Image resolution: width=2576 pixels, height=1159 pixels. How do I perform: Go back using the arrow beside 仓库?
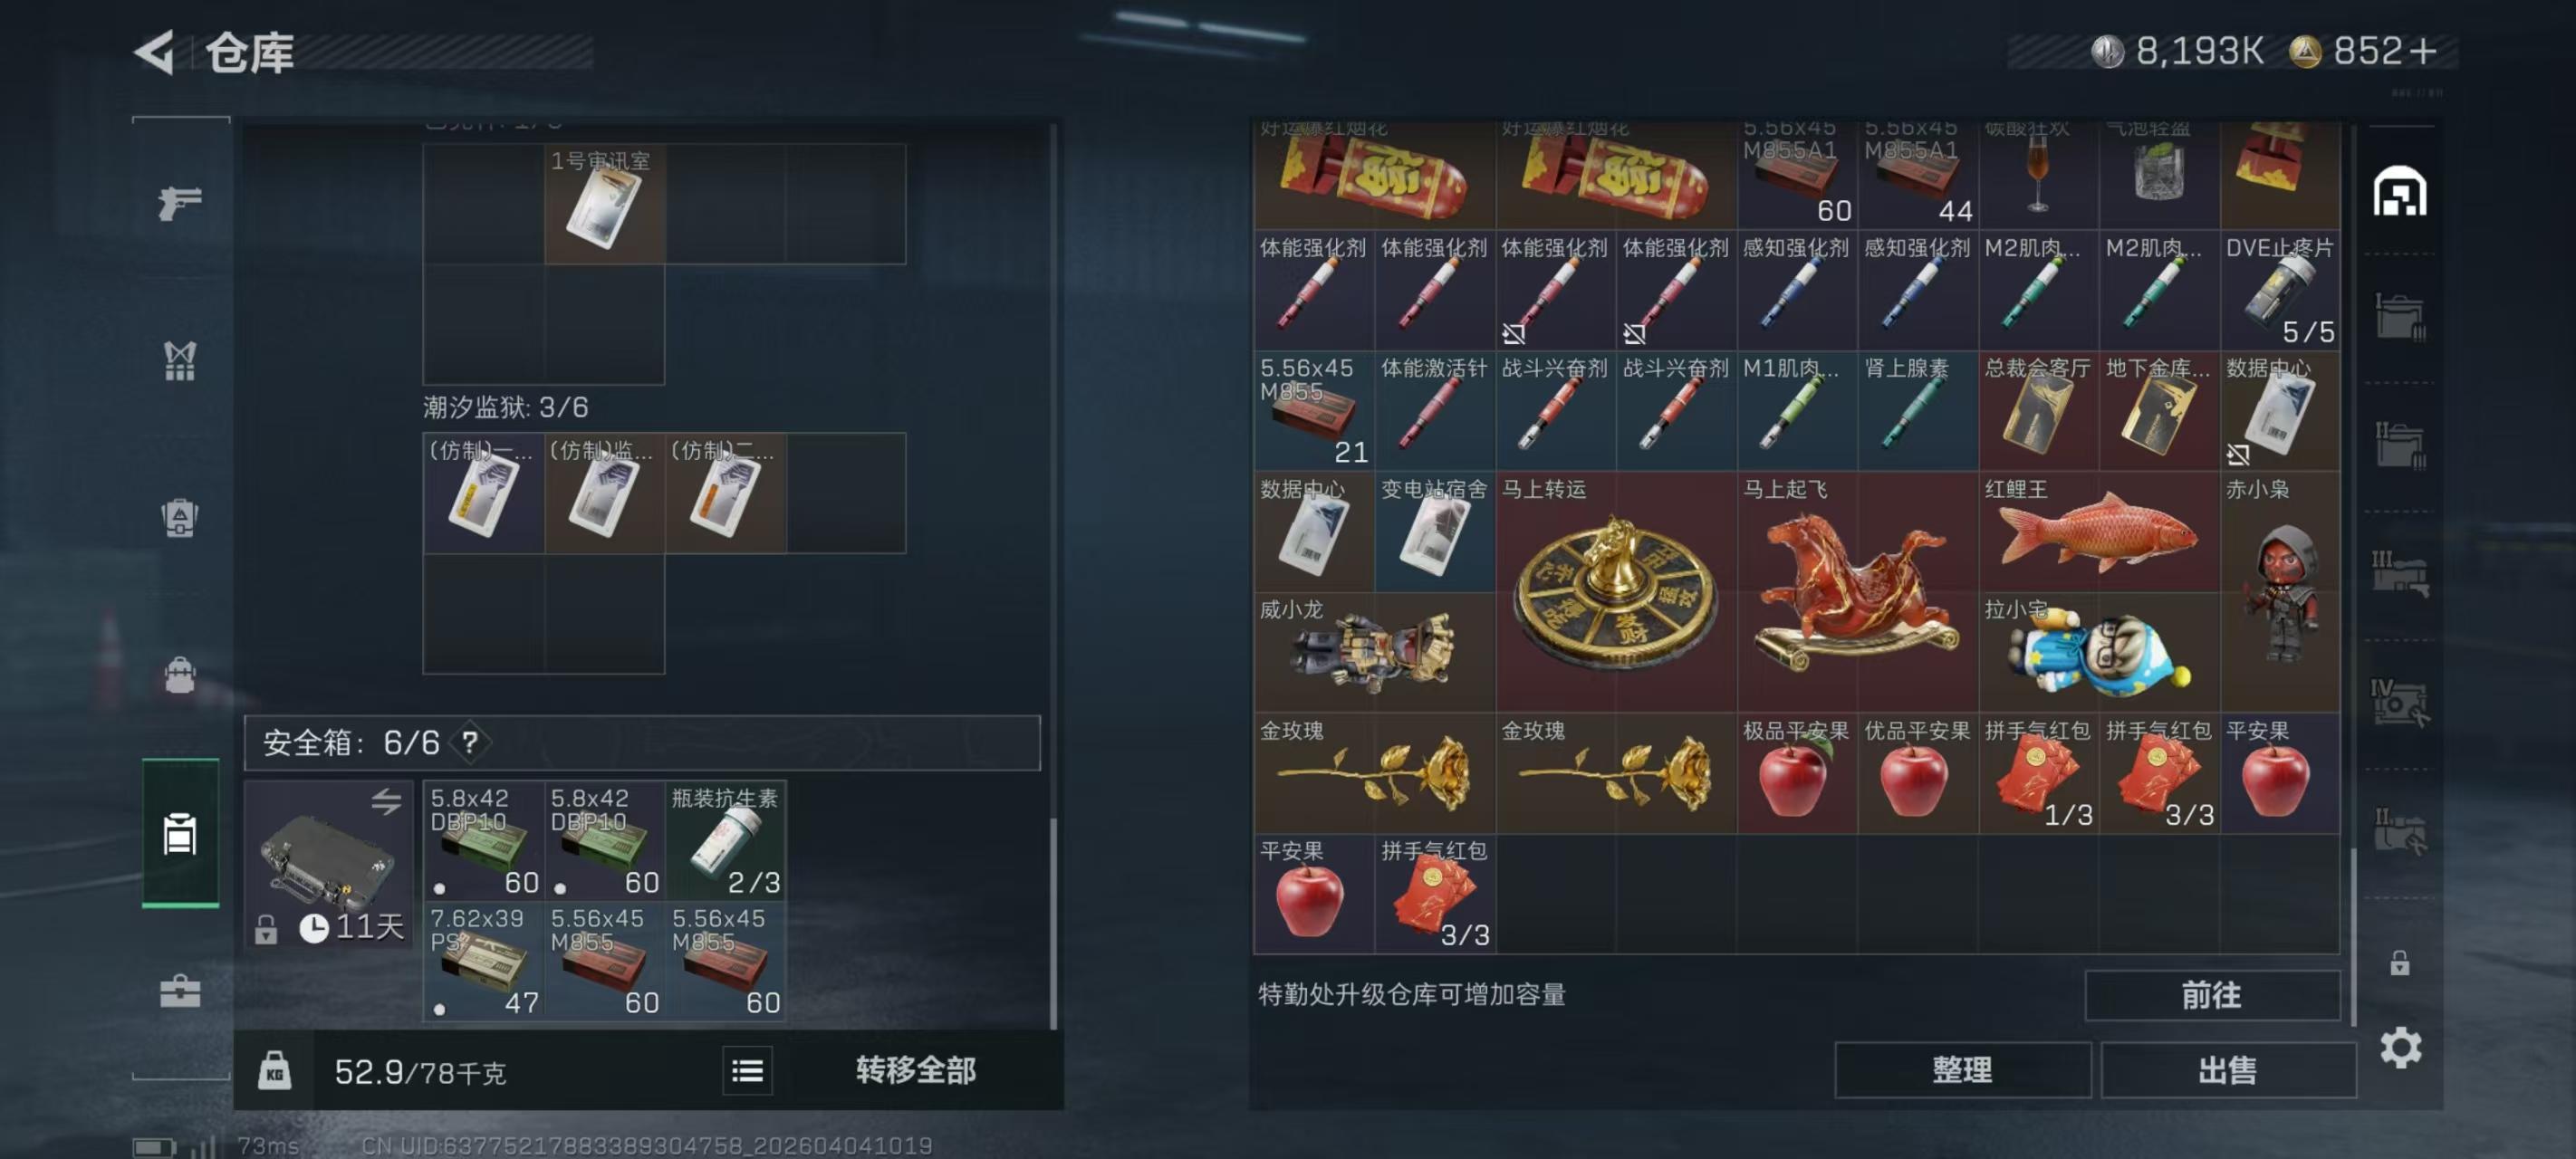155,52
